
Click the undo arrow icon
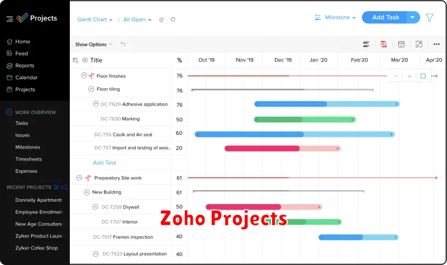[x=123, y=44]
